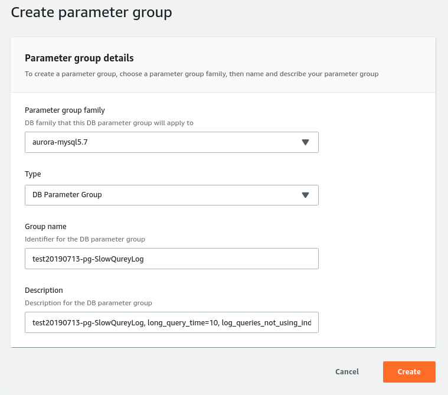Viewport: 448px width, 395px height.
Task: Expand the DB Parameter Group type dropdown
Action: pyautogui.click(x=171, y=195)
